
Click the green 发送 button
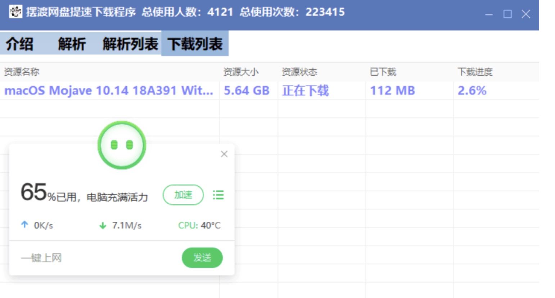[x=202, y=258]
